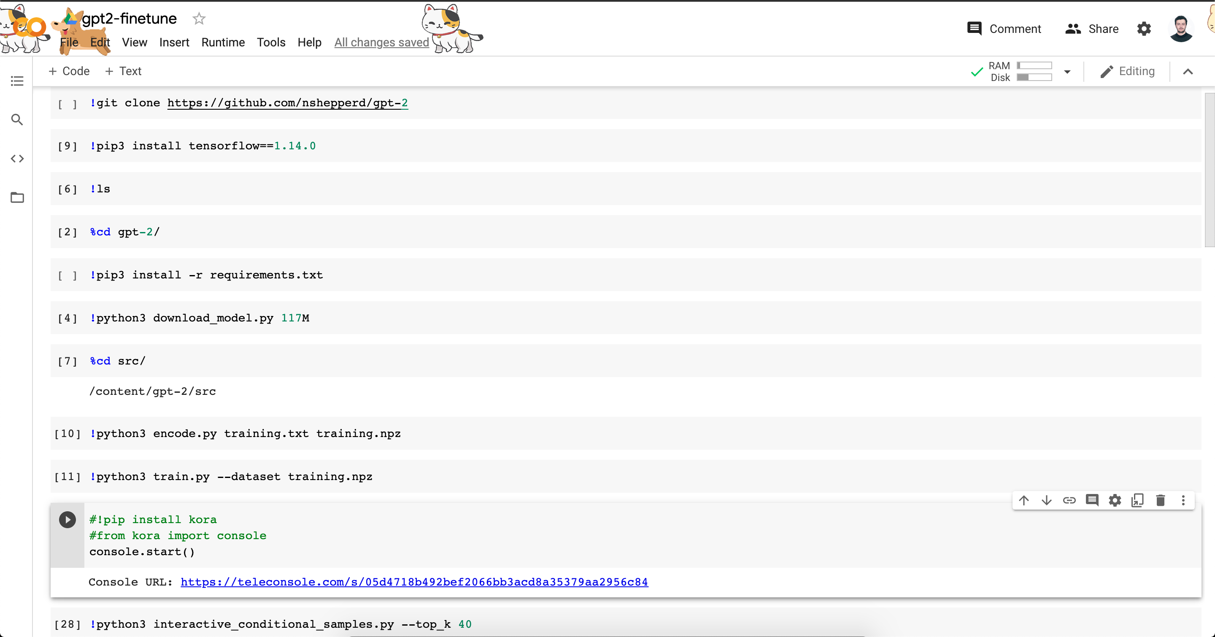The width and height of the screenshot is (1215, 637).
Task: Open the code snippets panel icon
Action: pos(17,159)
